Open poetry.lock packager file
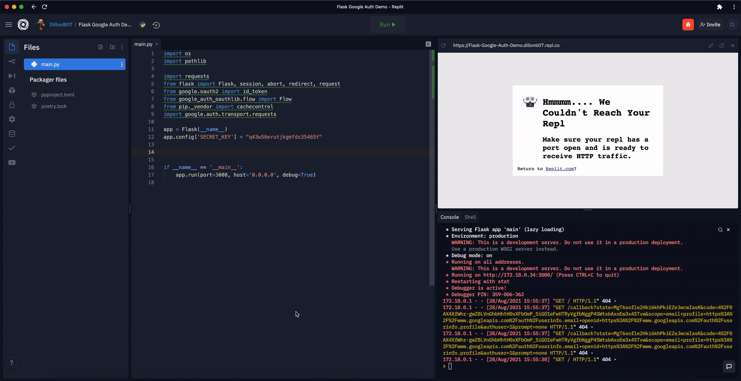741x381 pixels. click(x=54, y=106)
